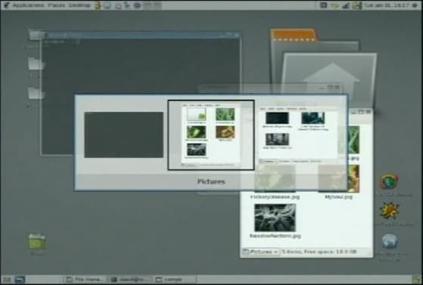423x285 pixels.
Task: Select the Pictures window preview in switcher
Action: click(x=210, y=135)
